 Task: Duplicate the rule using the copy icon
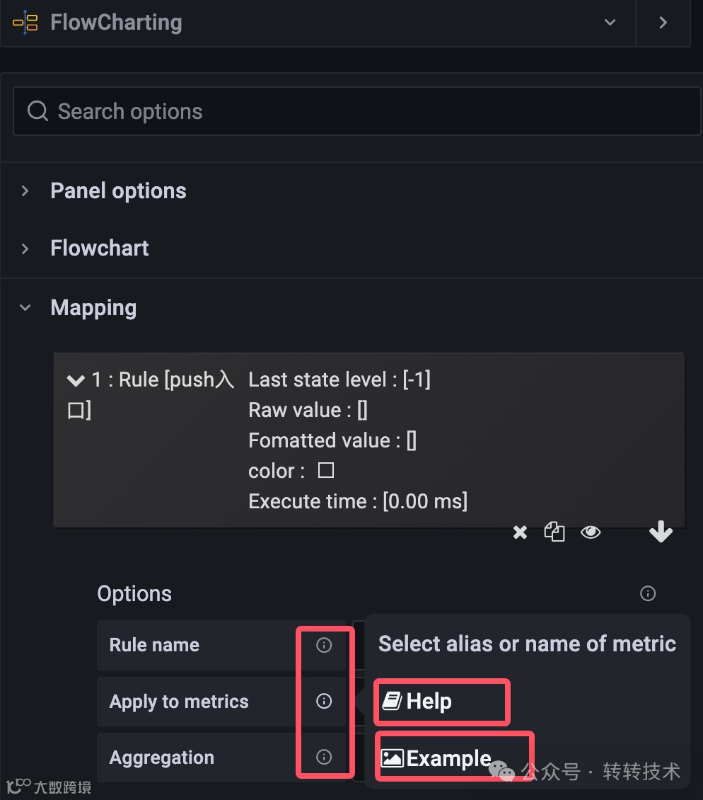(554, 532)
